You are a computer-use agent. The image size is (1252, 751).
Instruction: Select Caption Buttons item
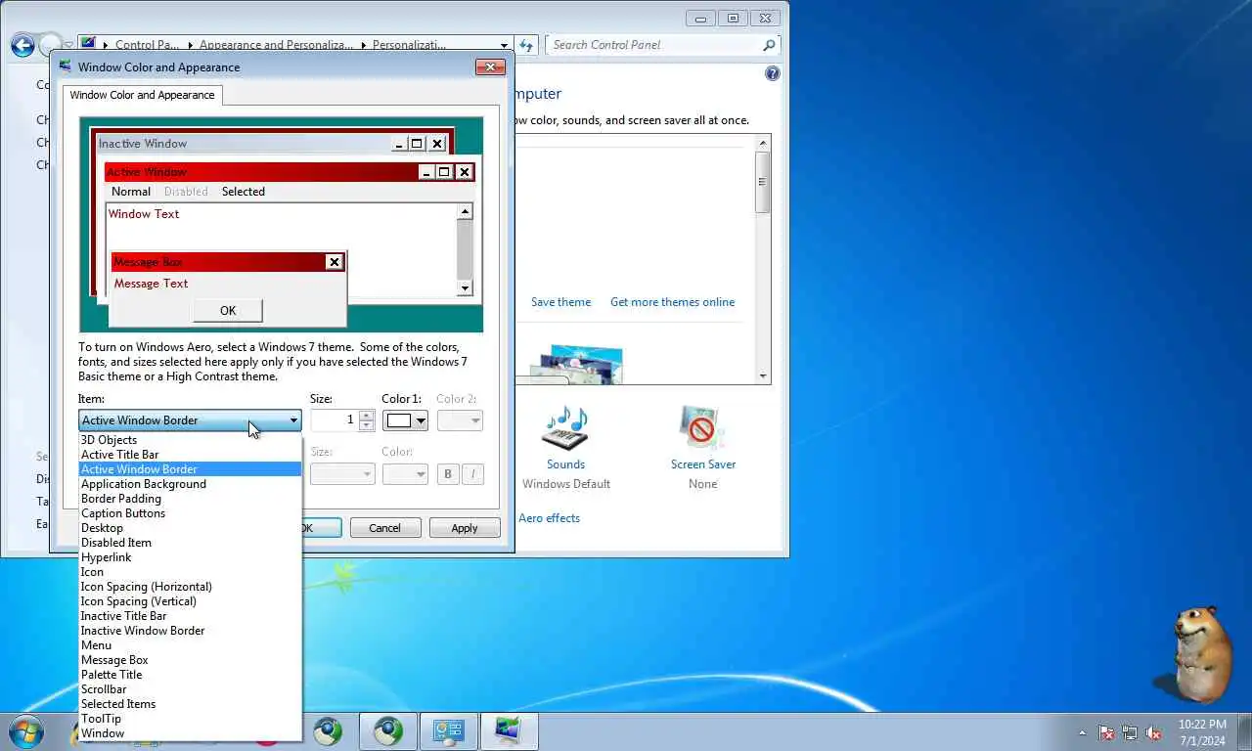(190, 513)
